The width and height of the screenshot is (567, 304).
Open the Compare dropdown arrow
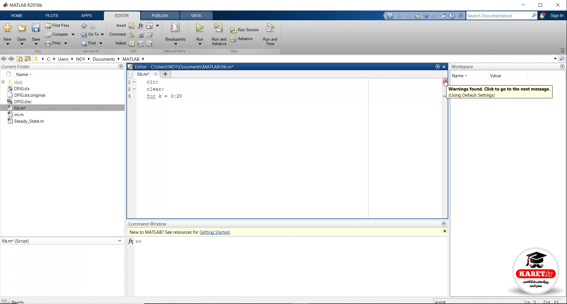tap(73, 34)
